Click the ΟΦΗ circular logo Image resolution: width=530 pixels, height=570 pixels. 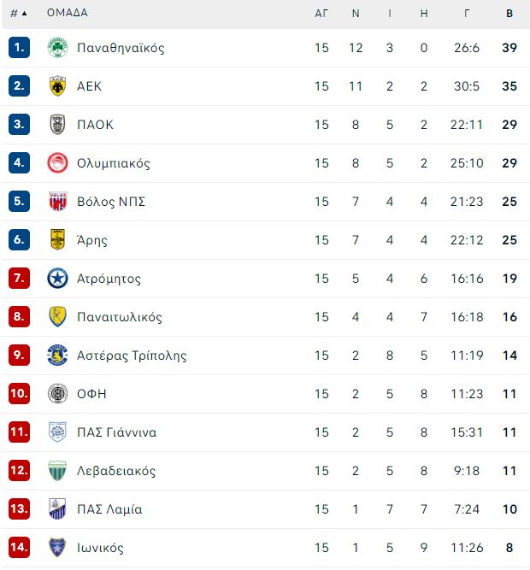(57, 394)
